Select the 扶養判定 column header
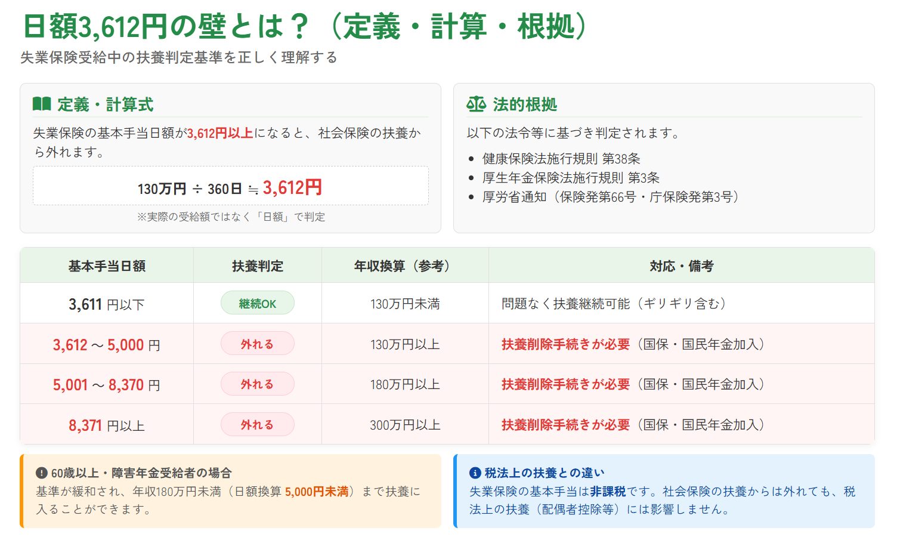Image resolution: width=897 pixels, height=543 pixels. [257, 266]
